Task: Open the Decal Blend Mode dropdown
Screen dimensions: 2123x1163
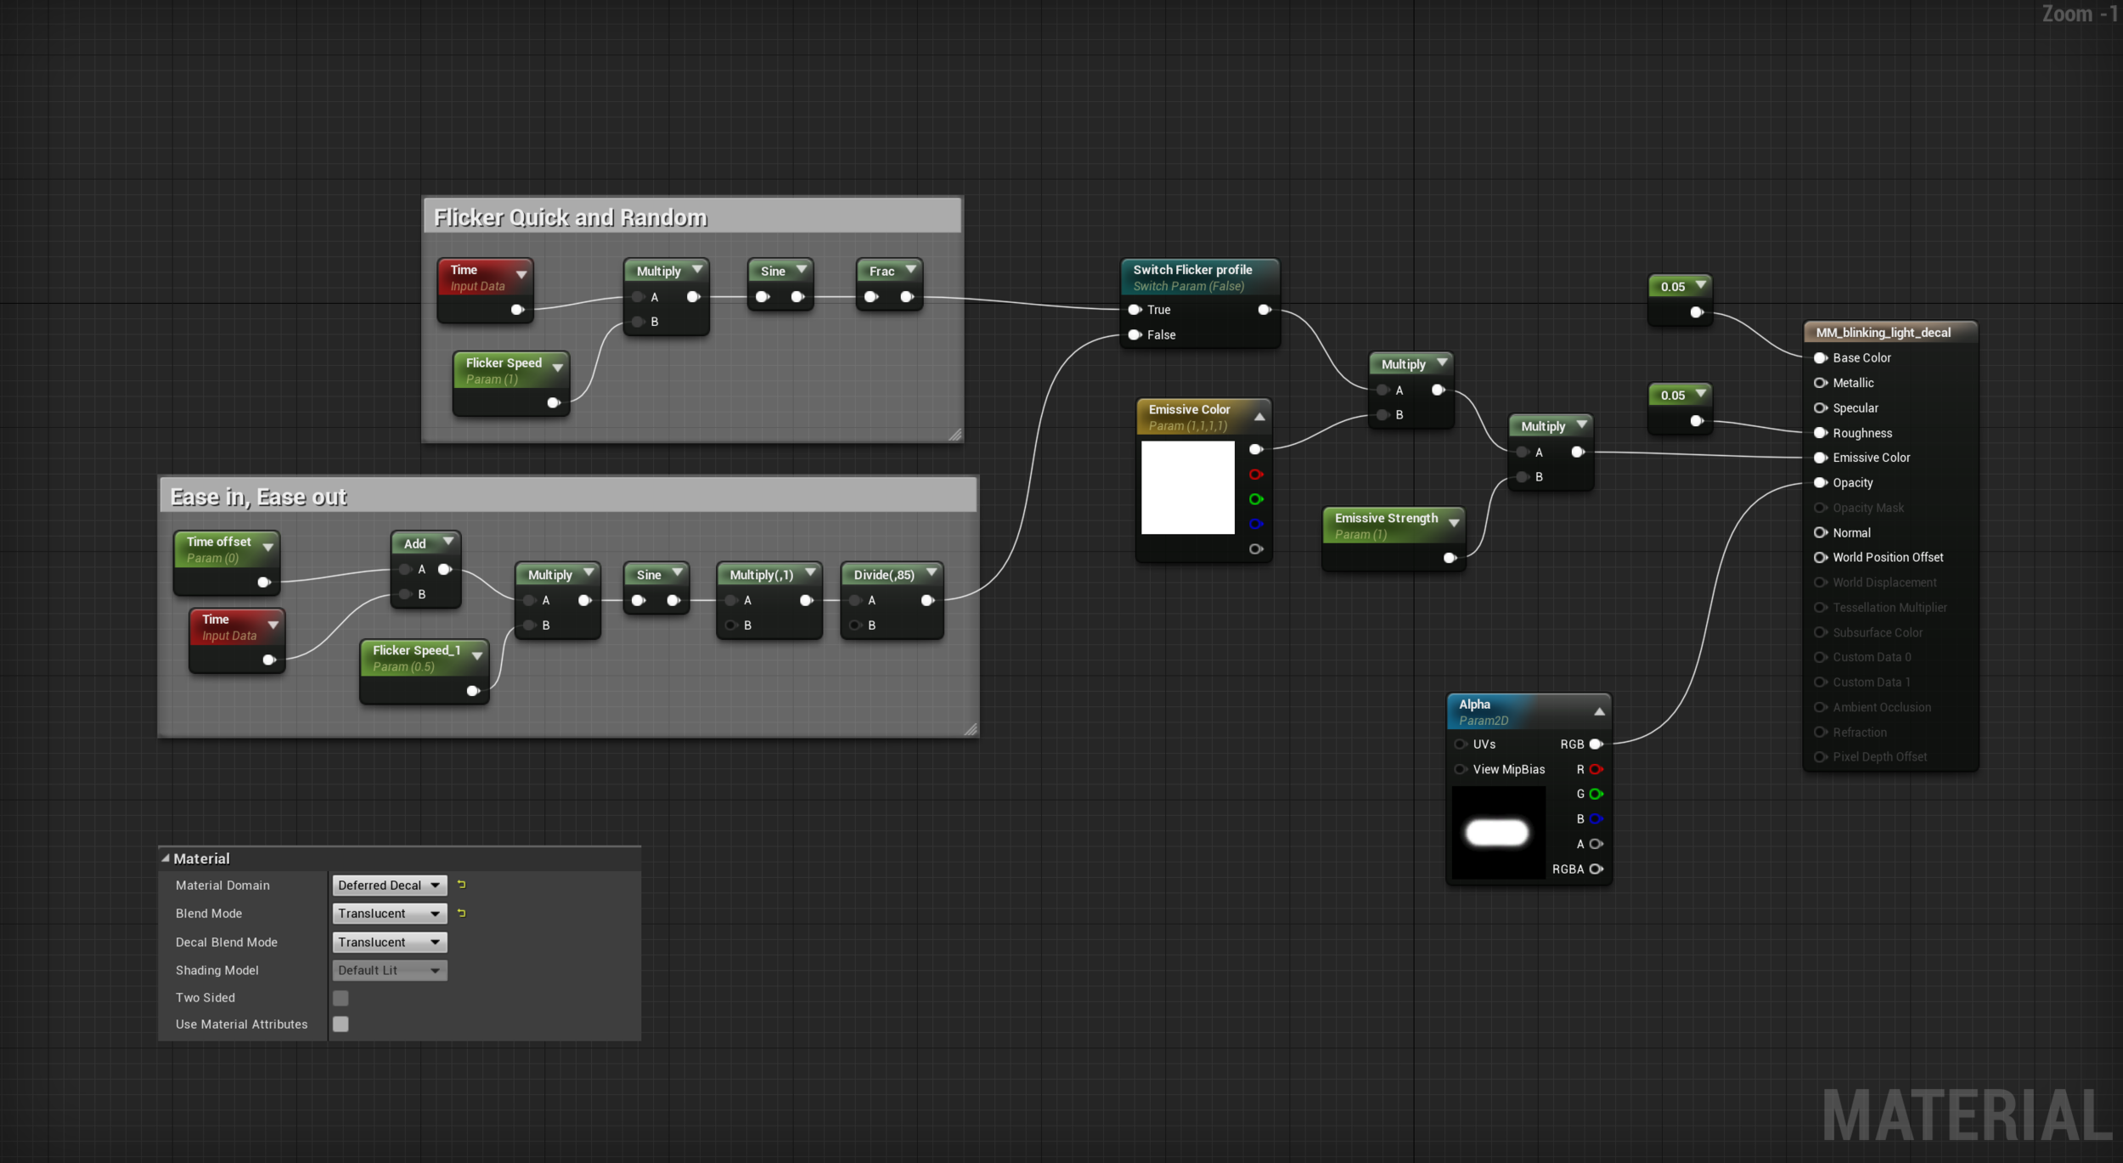Action: 389,942
